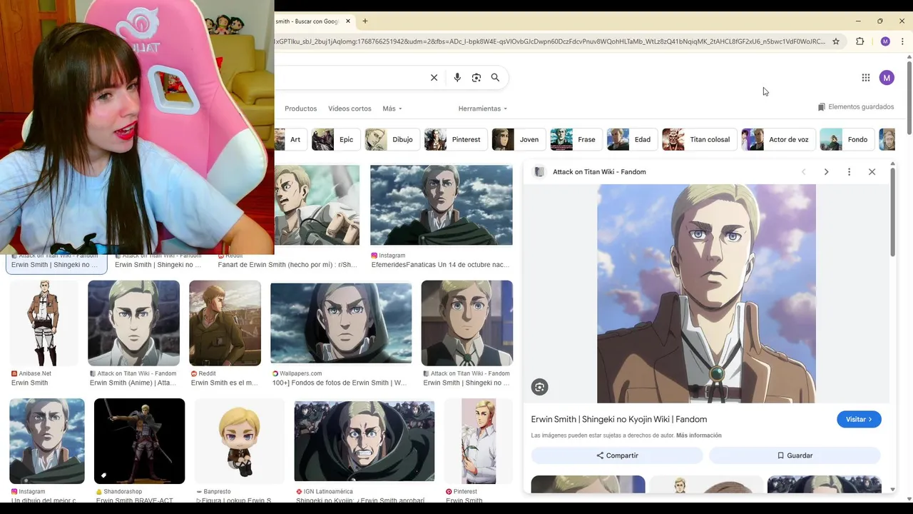Click the large Erwin Smith preview image
This screenshot has height=514, width=913.
pos(706,293)
